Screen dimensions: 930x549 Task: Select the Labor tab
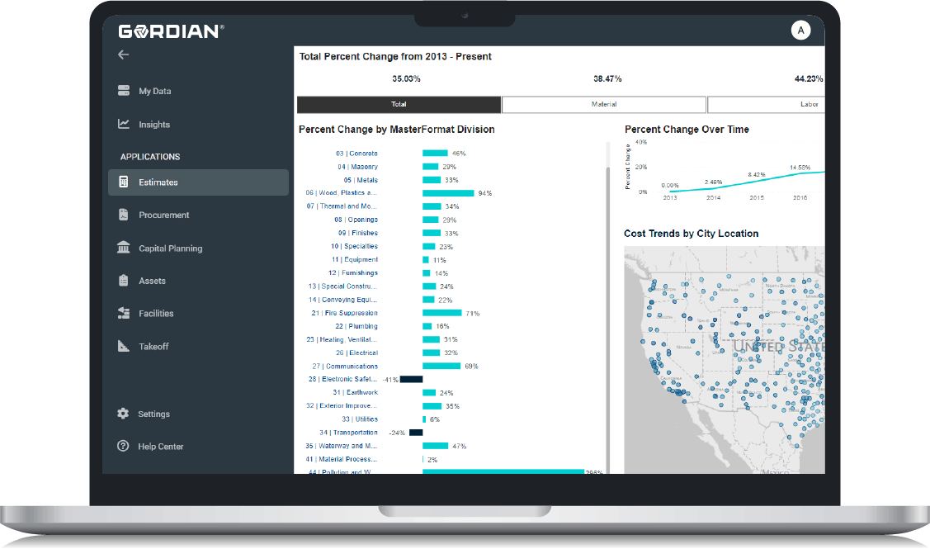[767, 105]
